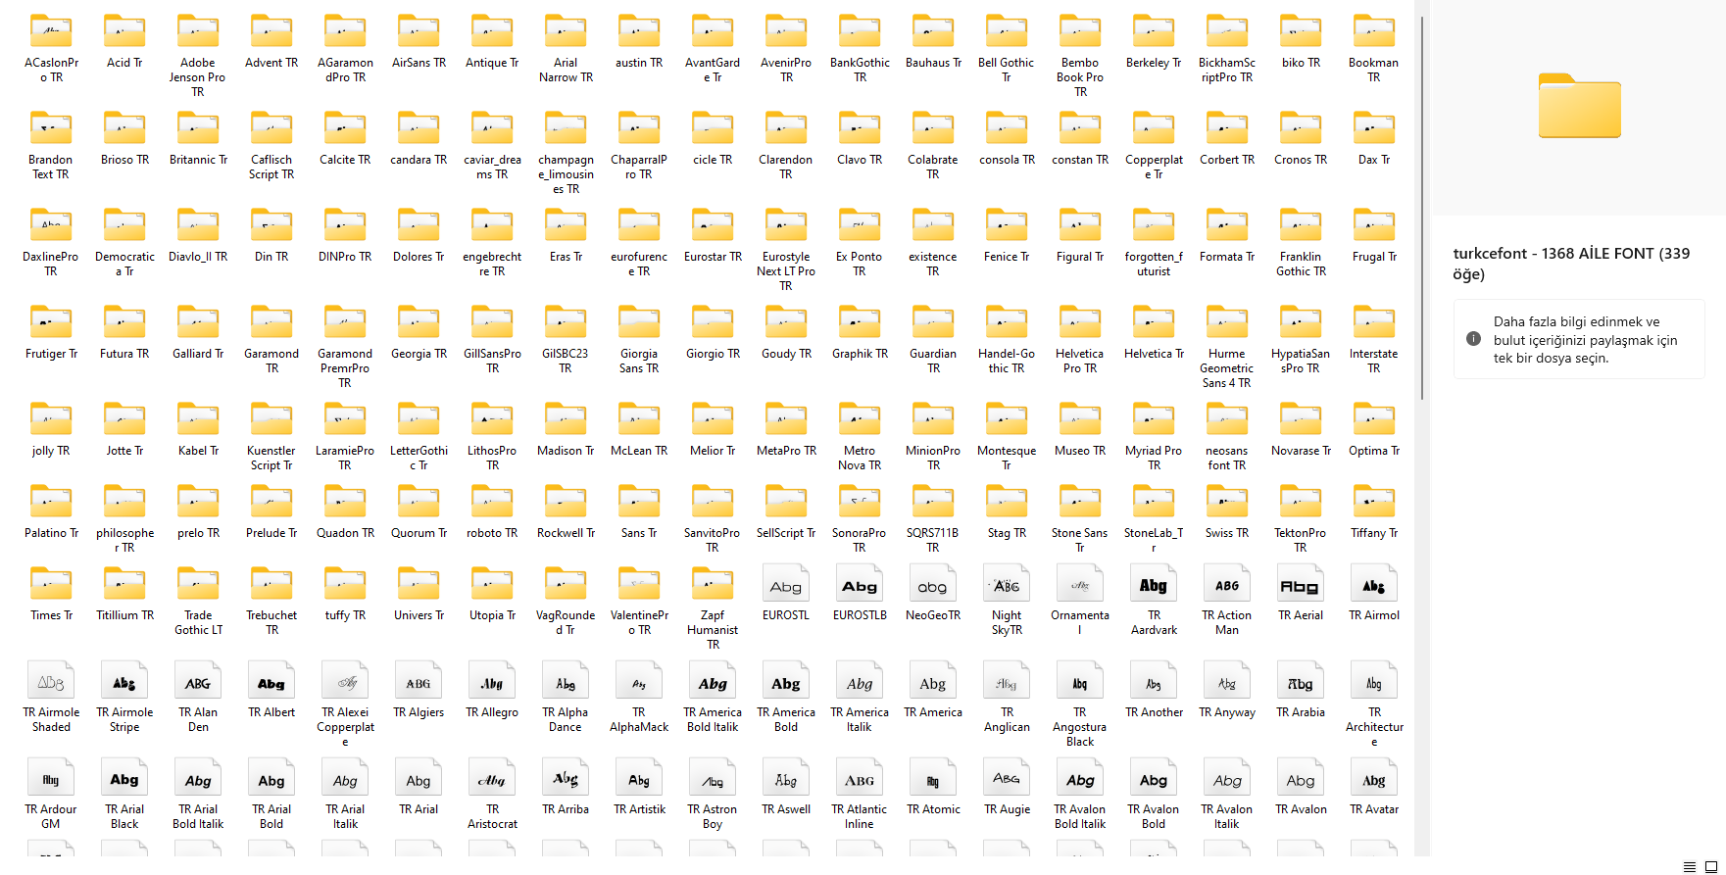Click the "BickhamScriptPro TR" folder name
This screenshot has width=1726, height=875.
point(1227,70)
